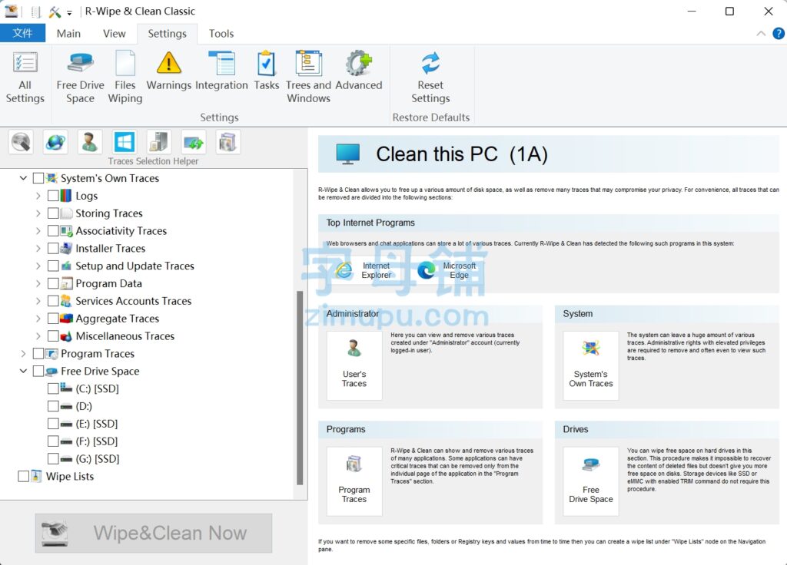Expand the Setup and Update Traces node
Viewport: 787px width, 565px height.
coord(38,266)
